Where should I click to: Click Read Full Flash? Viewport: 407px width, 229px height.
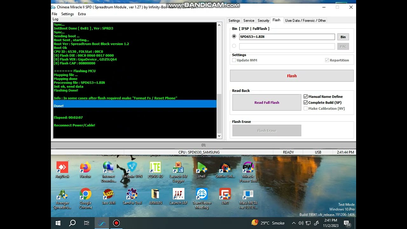click(266, 102)
